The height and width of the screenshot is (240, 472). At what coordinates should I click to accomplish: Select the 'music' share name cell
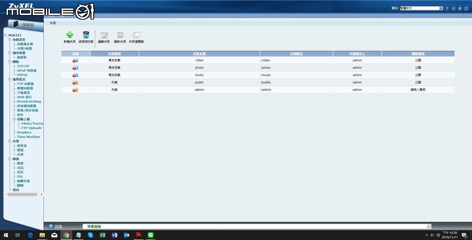pos(199,75)
